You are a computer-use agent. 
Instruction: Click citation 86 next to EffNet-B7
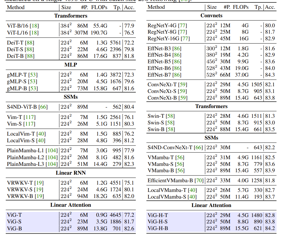tap(177, 75)
